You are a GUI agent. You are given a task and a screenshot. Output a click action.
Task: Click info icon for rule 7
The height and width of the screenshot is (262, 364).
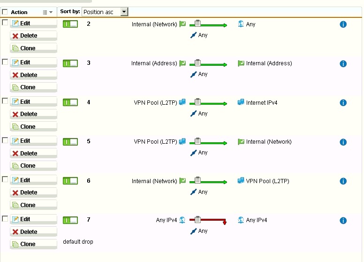[343, 220]
